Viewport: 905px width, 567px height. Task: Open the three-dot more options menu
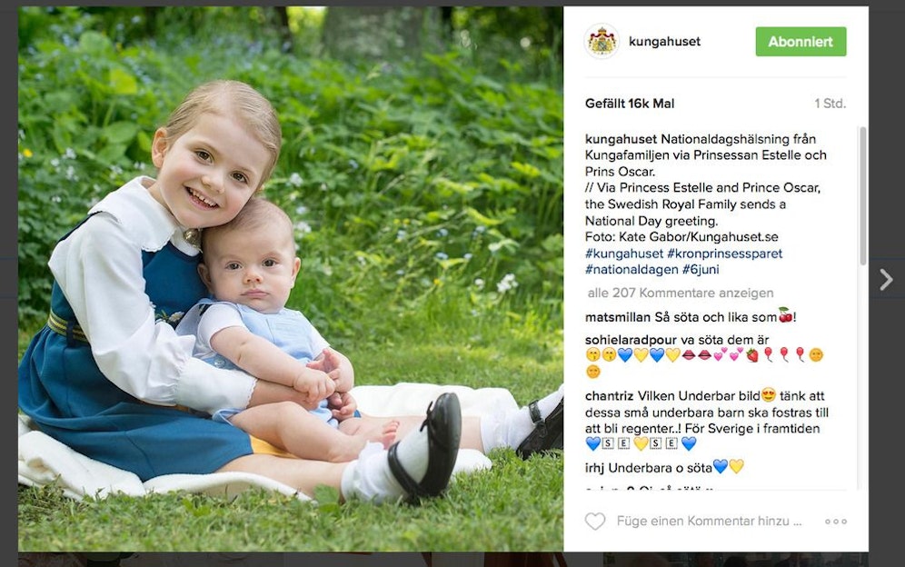click(835, 522)
